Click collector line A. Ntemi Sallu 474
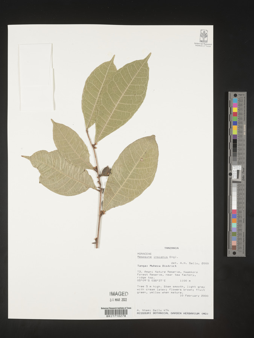 click(153, 310)
